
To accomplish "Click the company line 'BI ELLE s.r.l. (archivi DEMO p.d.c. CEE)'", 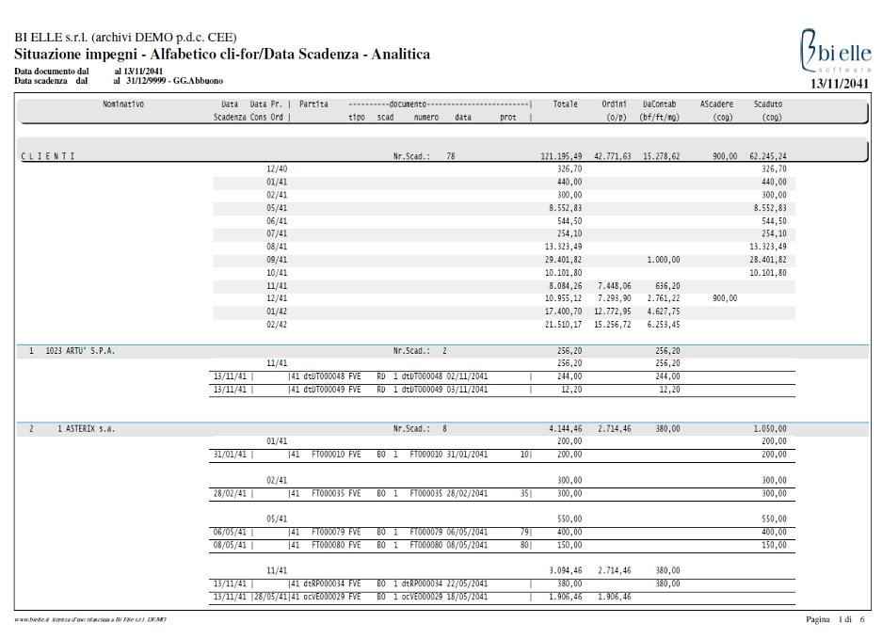I will (x=125, y=37).
